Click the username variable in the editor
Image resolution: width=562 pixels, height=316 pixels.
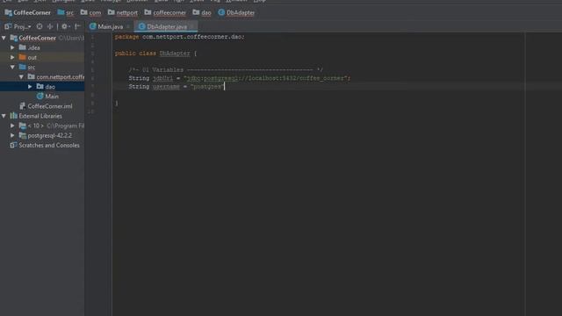coord(166,86)
